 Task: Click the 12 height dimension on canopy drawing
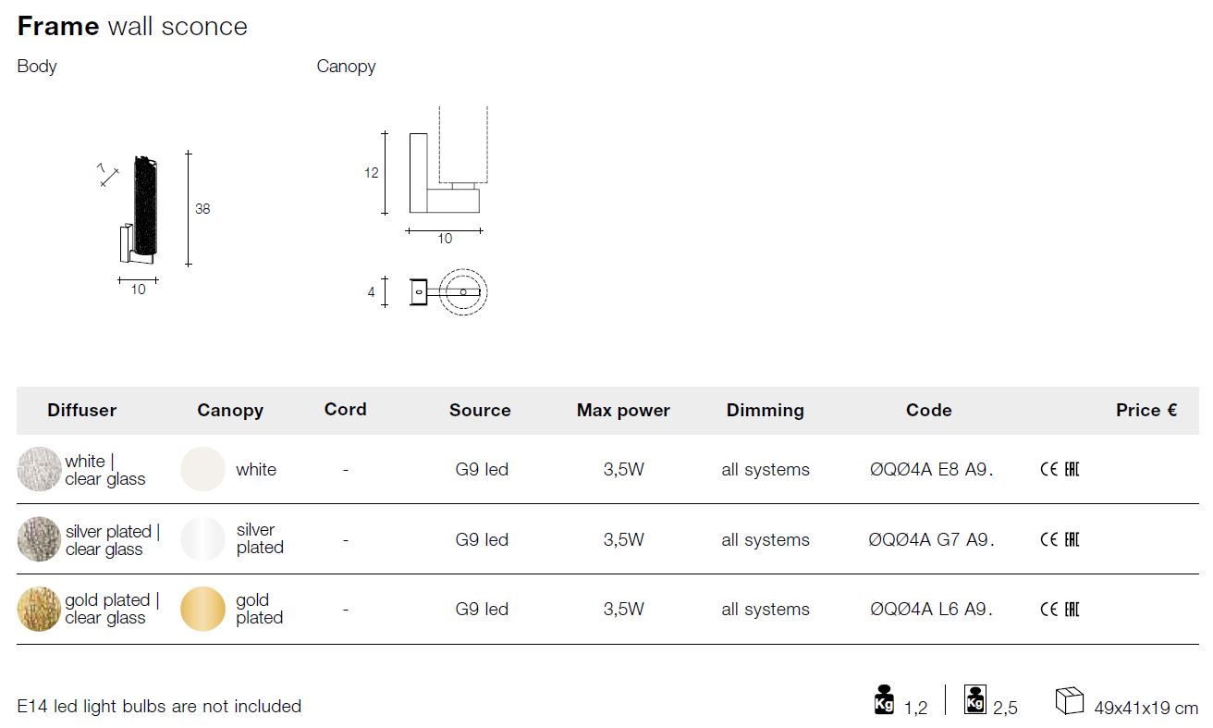(x=372, y=173)
